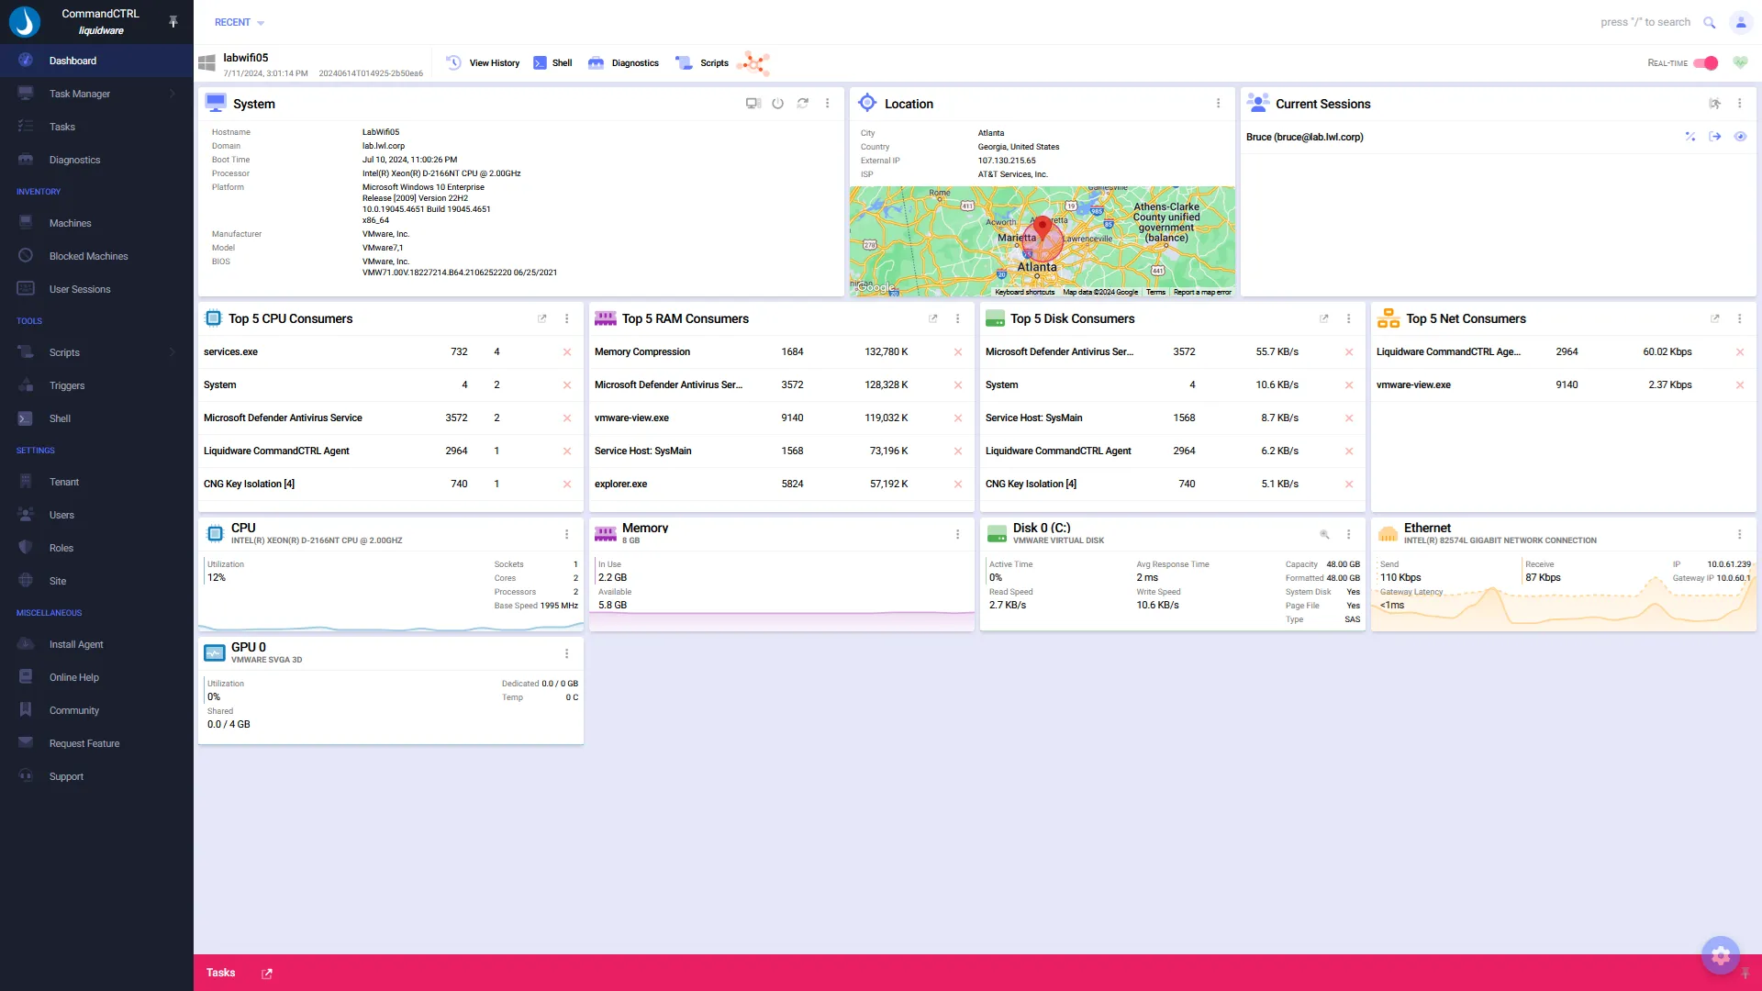Open the Diagnostics toolbar button

pyautogui.click(x=623, y=63)
